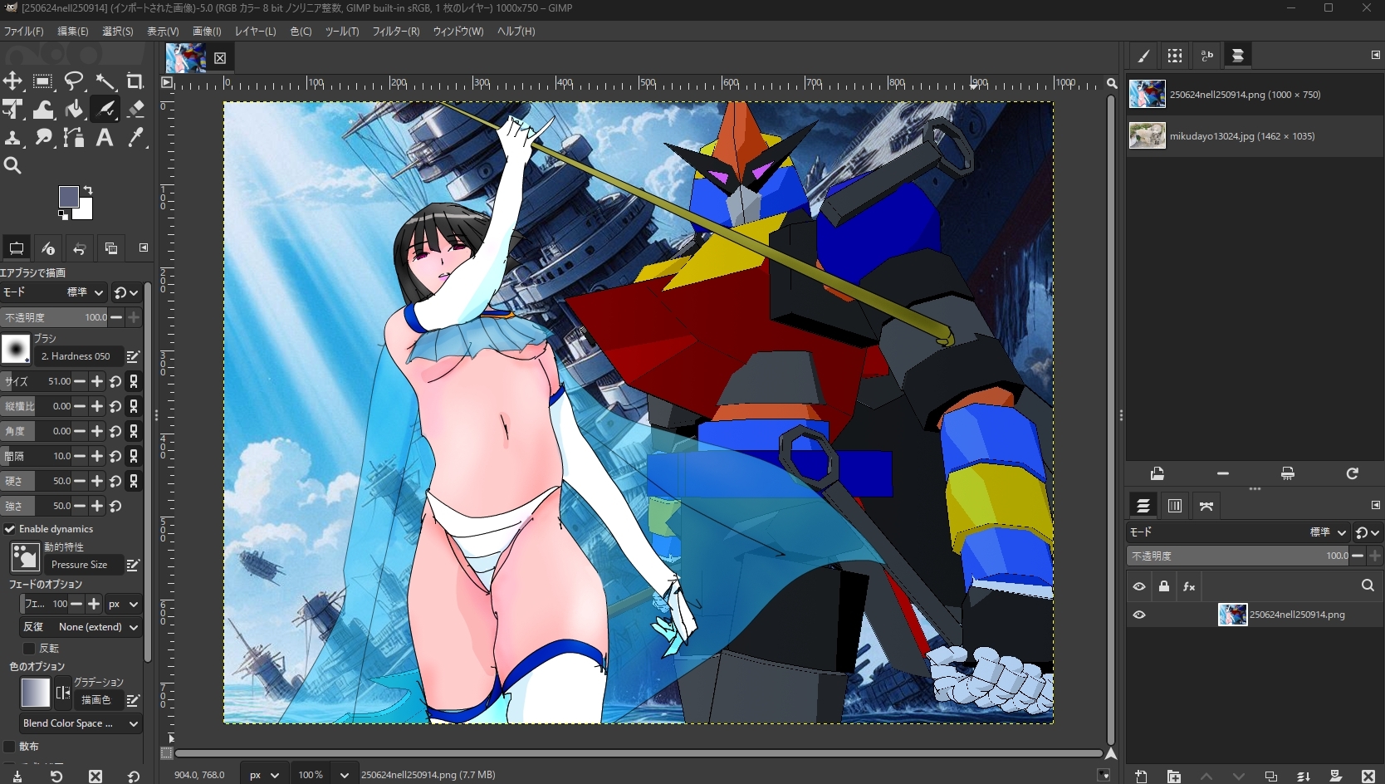Click the foreground color swatch

coord(69,197)
